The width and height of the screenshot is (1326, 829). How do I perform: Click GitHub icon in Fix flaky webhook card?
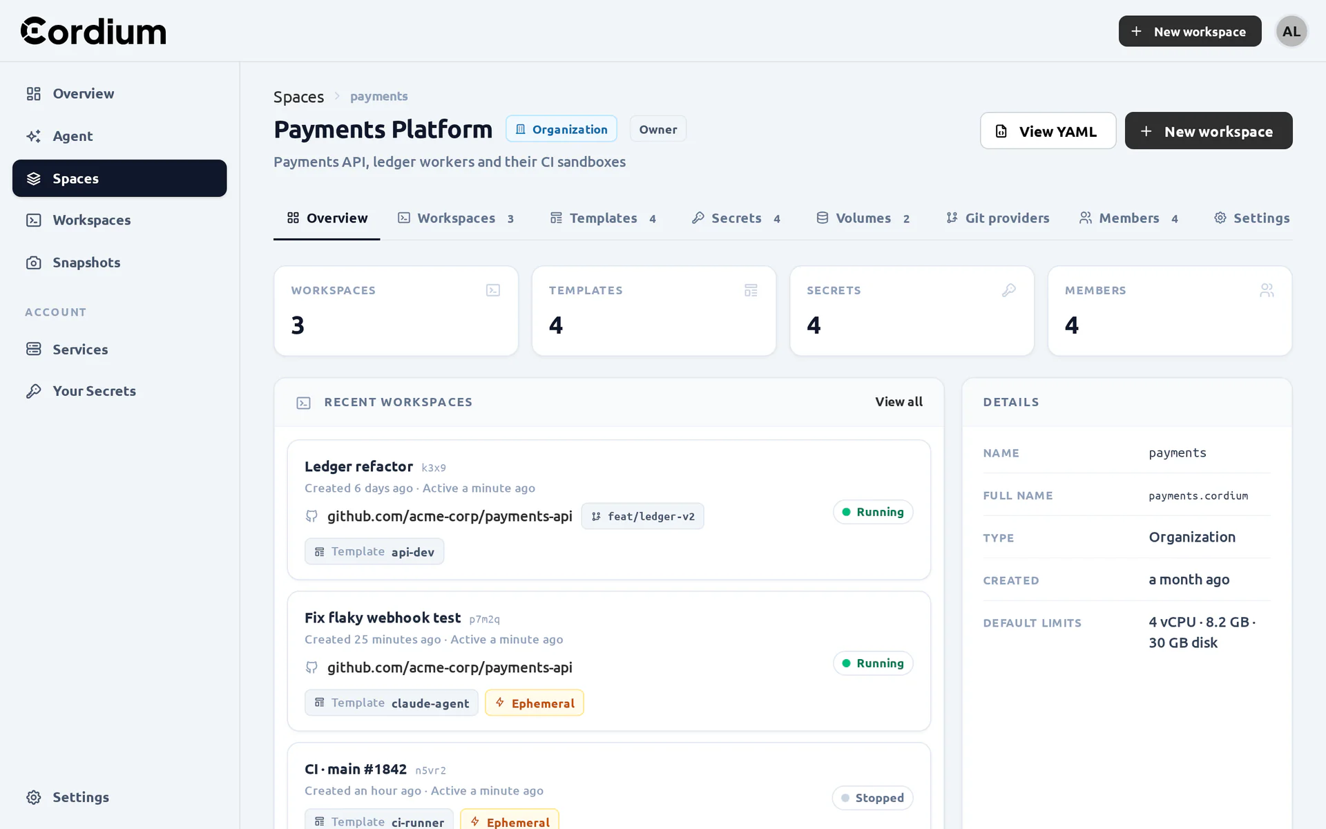click(x=311, y=667)
